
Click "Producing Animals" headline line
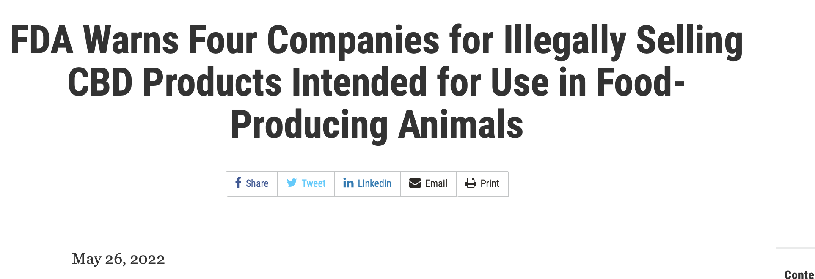click(x=377, y=125)
